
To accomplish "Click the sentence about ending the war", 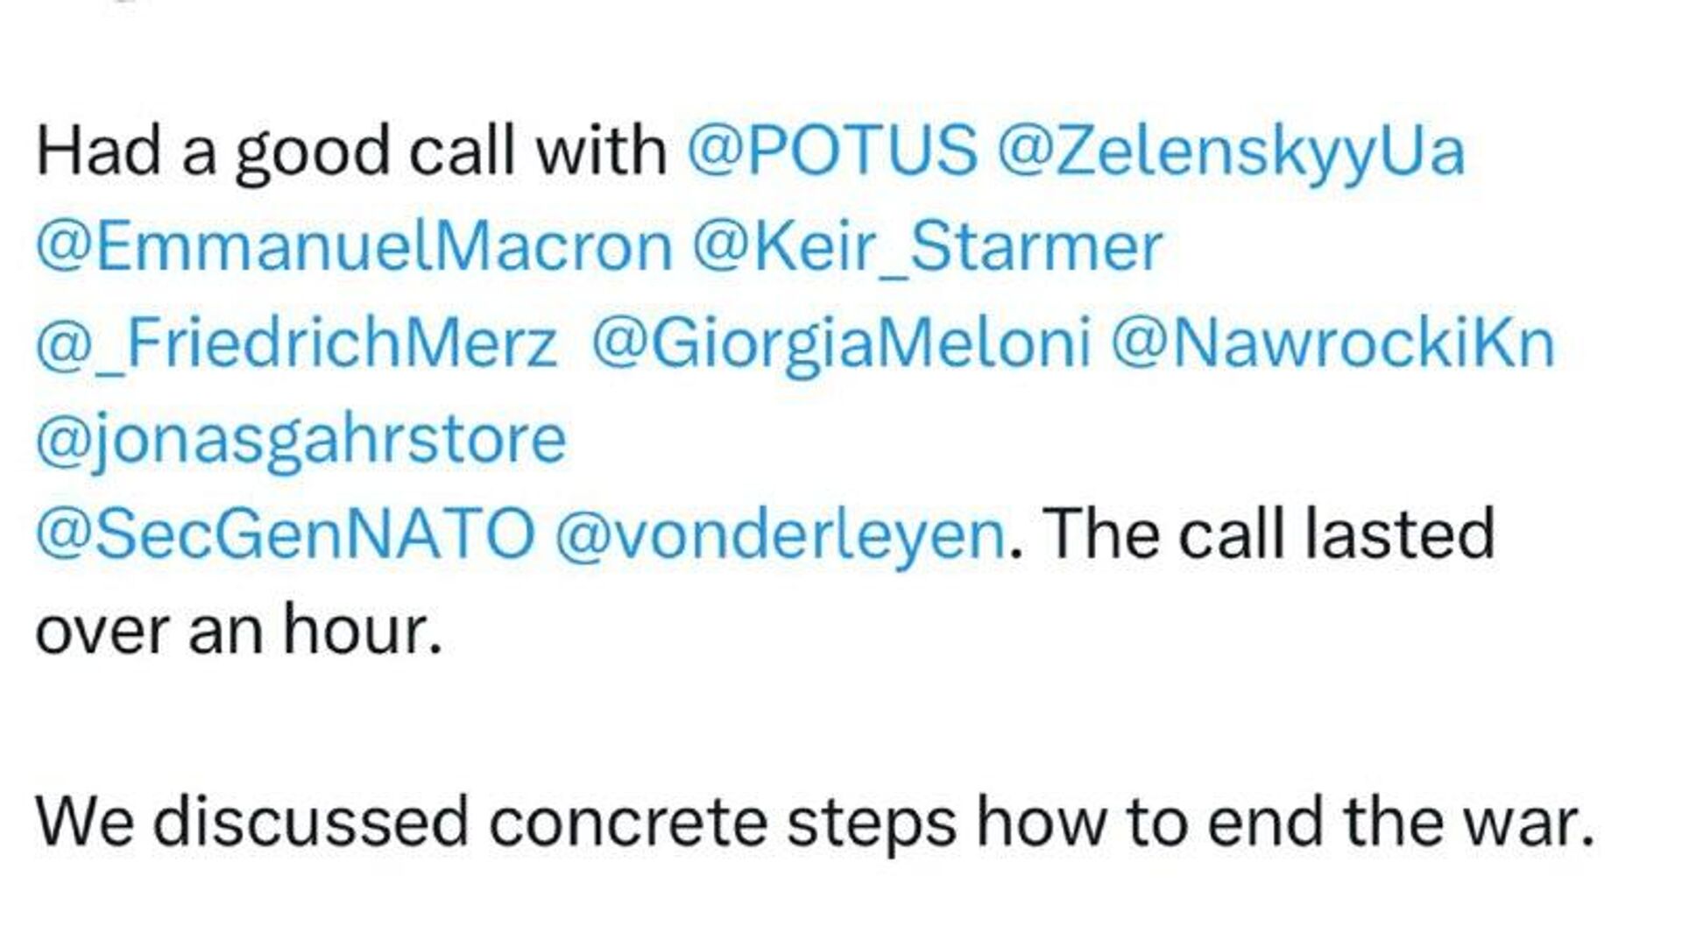I will pyautogui.click(x=815, y=822).
